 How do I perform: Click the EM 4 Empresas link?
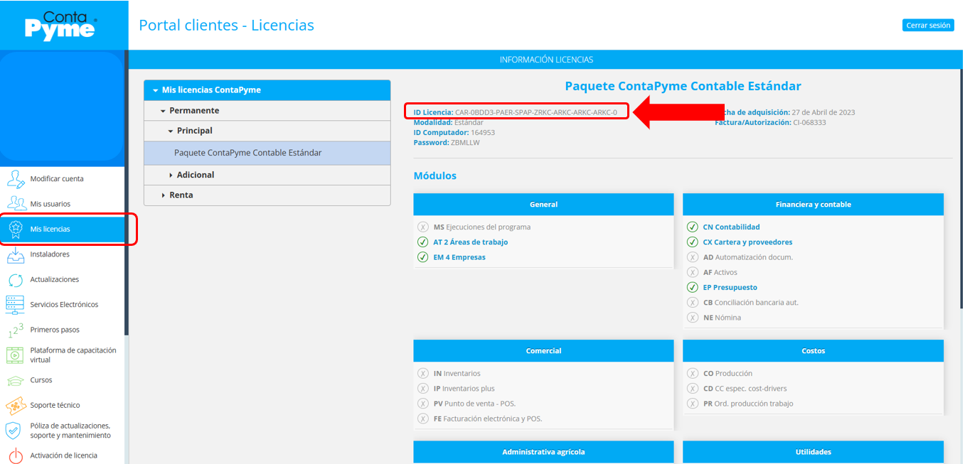pos(459,257)
